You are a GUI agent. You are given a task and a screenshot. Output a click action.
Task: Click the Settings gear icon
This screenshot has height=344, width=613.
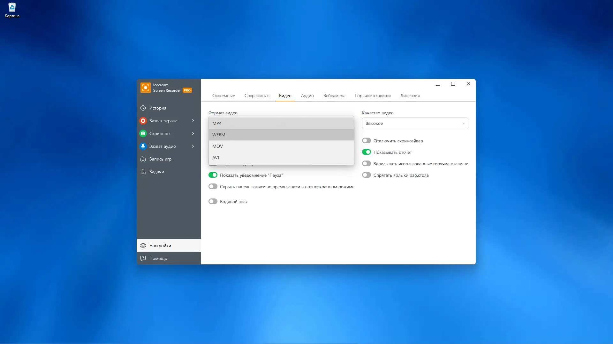point(143,246)
